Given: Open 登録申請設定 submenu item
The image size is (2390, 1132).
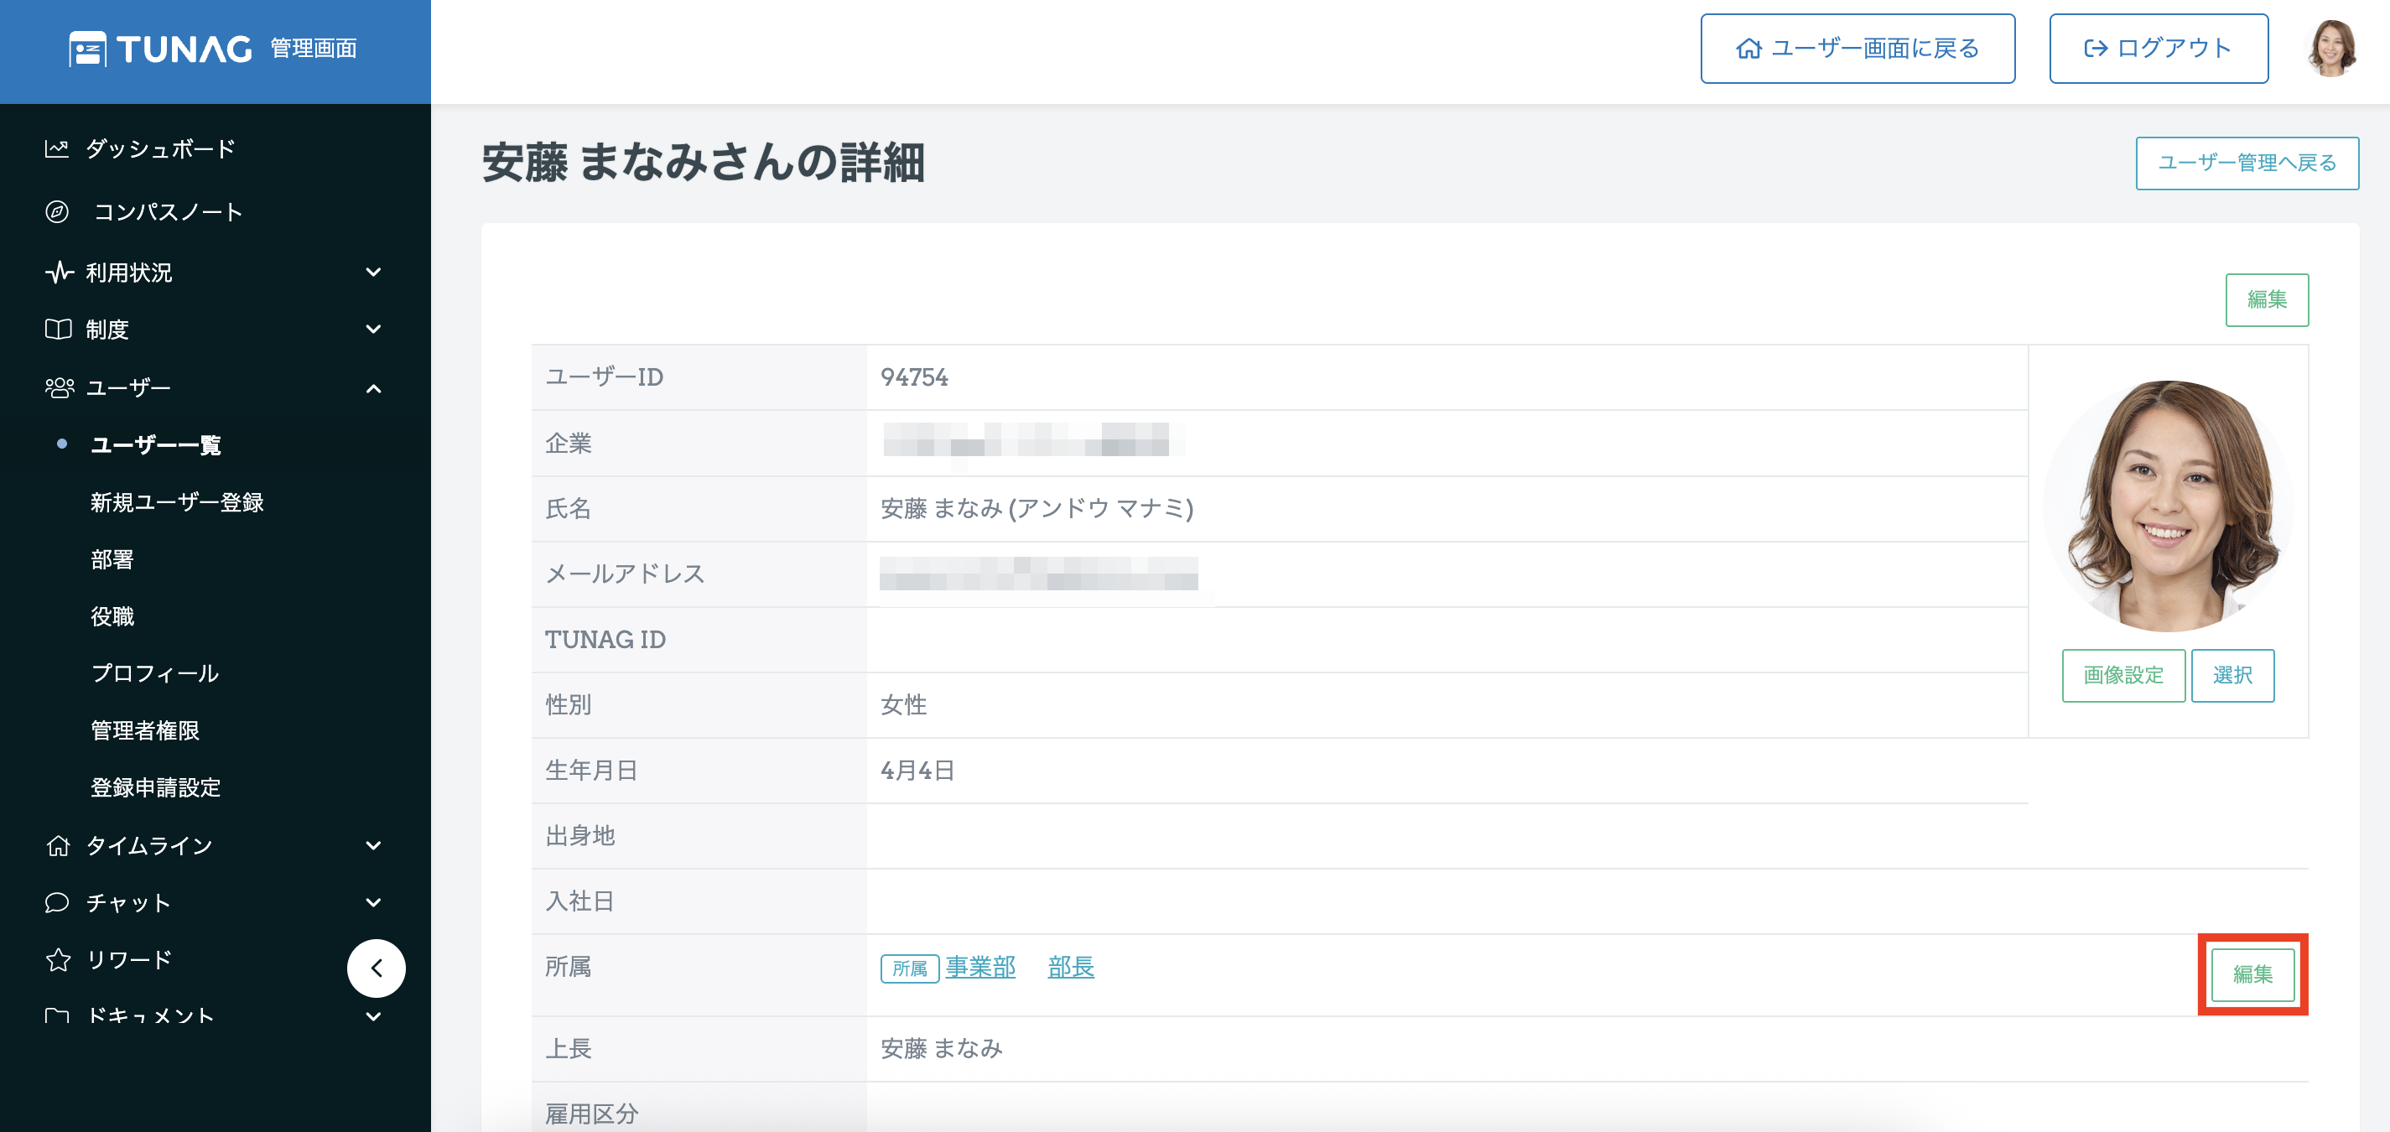Looking at the screenshot, I should pos(156,787).
